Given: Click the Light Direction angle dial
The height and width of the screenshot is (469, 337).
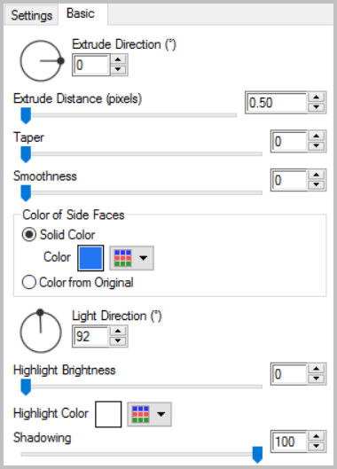Looking at the screenshot, I should click(x=41, y=332).
